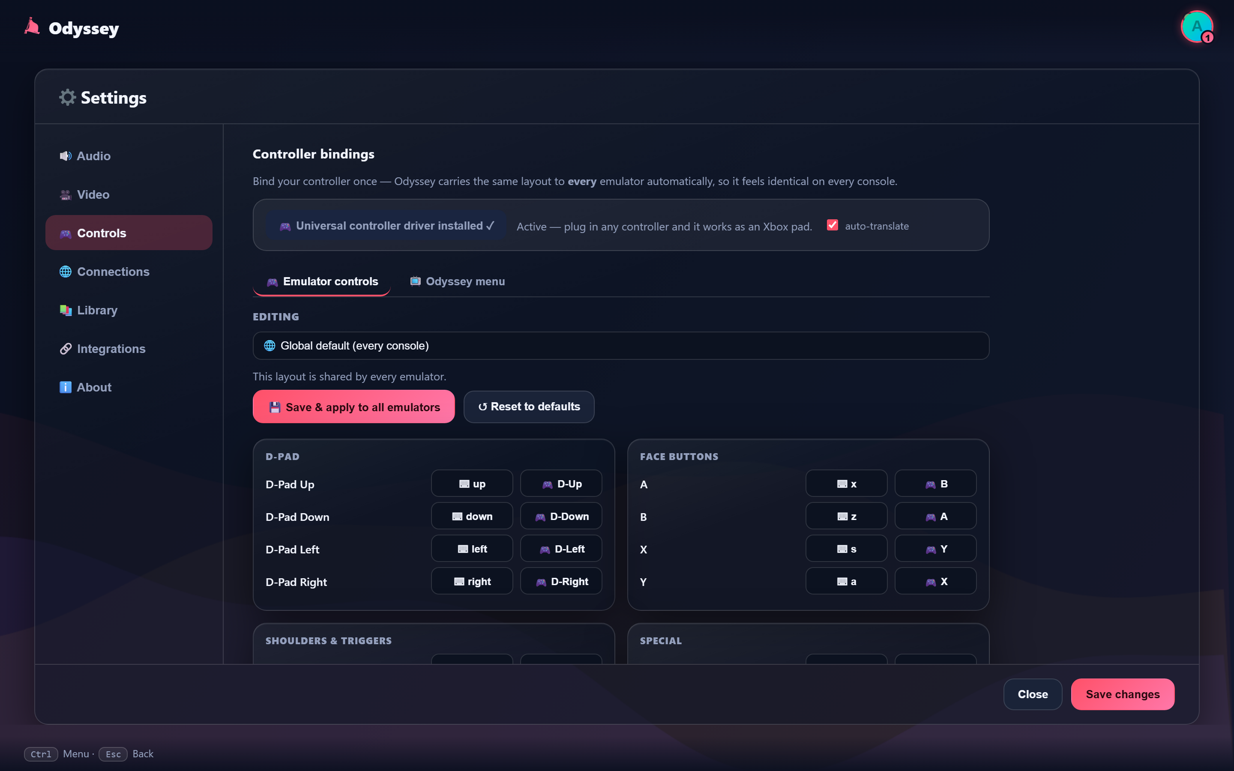Click the 'FACE BUTTONS' group header

pyautogui.click(x=679, y=456)
